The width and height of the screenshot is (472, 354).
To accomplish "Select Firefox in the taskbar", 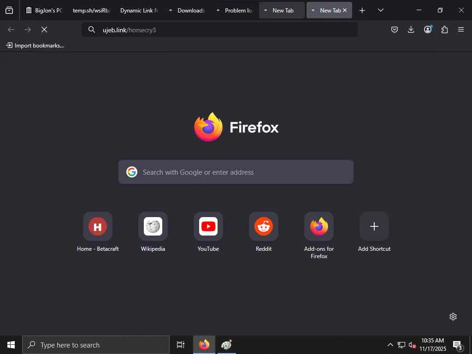I will tap(204, 345).
